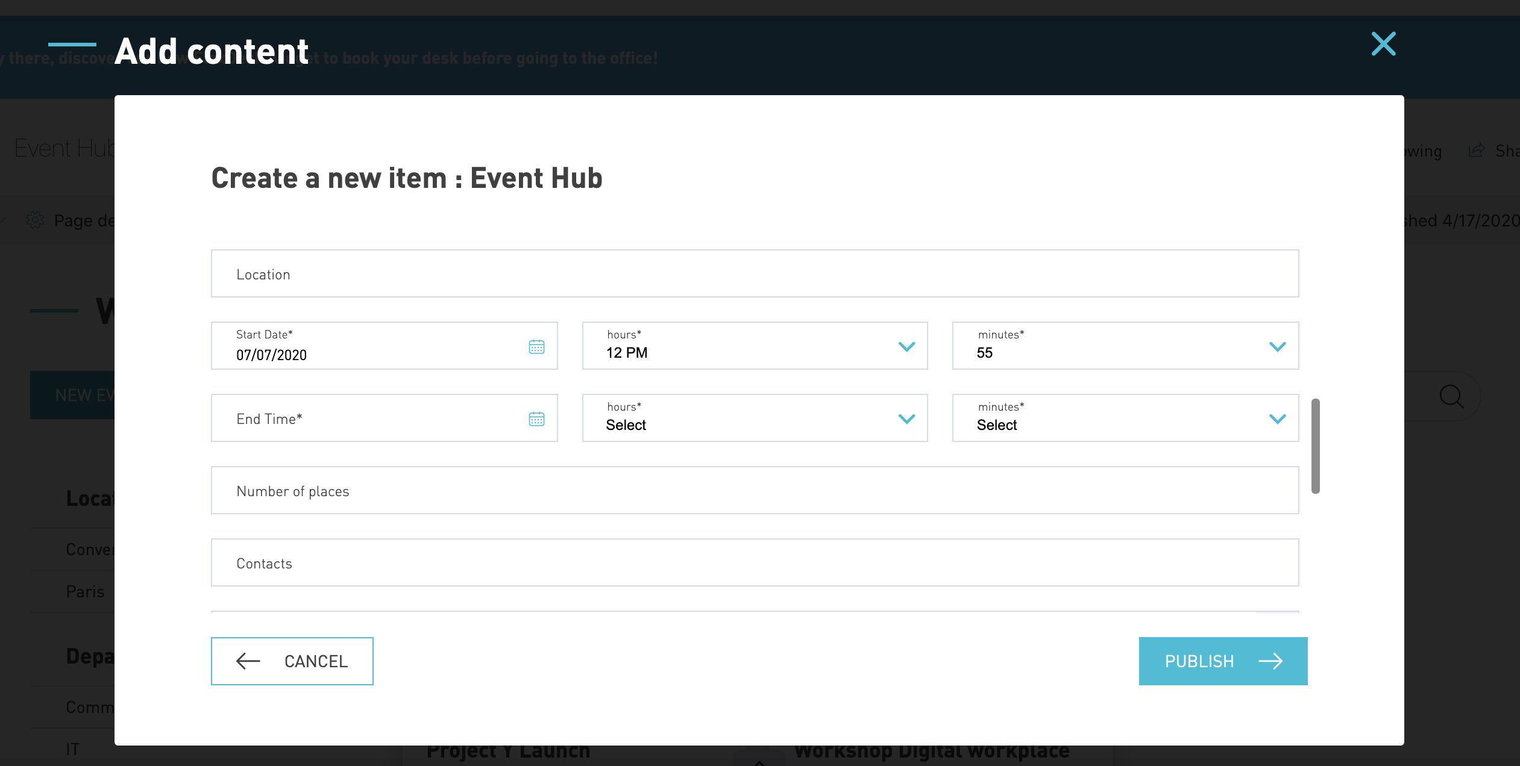Click the NEW EVENT button behind the dialog
This screenshot has width=1520, height=766.
tap(72, 395)
